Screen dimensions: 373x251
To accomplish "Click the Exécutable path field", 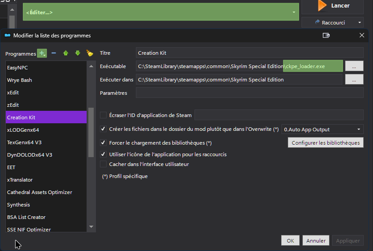I will pos(239,66).
